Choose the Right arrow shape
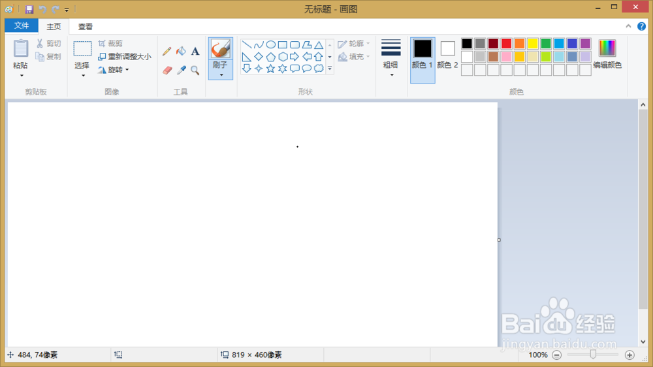Image resolution: width=653 pixels, height=367 pixels. click(295, 57)
